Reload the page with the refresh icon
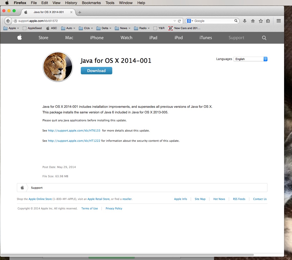Viewport: 292px width, 260px height. [x=179, y=21]
